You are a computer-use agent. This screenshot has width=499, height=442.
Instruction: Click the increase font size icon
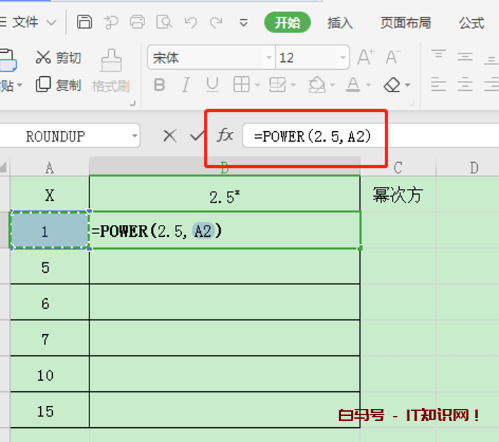[365, 57]
